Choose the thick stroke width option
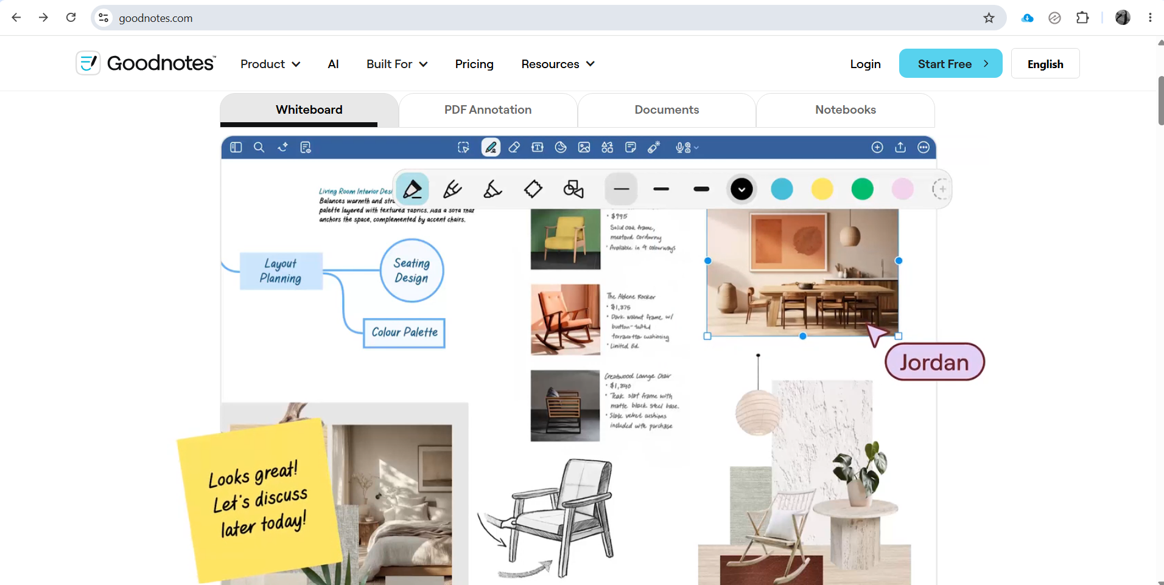1164x585 pixels. (701, 189)
